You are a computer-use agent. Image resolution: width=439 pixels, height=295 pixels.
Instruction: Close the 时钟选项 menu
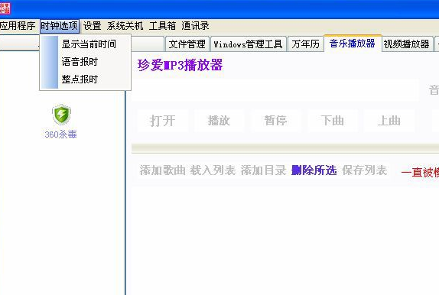click(60, 26)
